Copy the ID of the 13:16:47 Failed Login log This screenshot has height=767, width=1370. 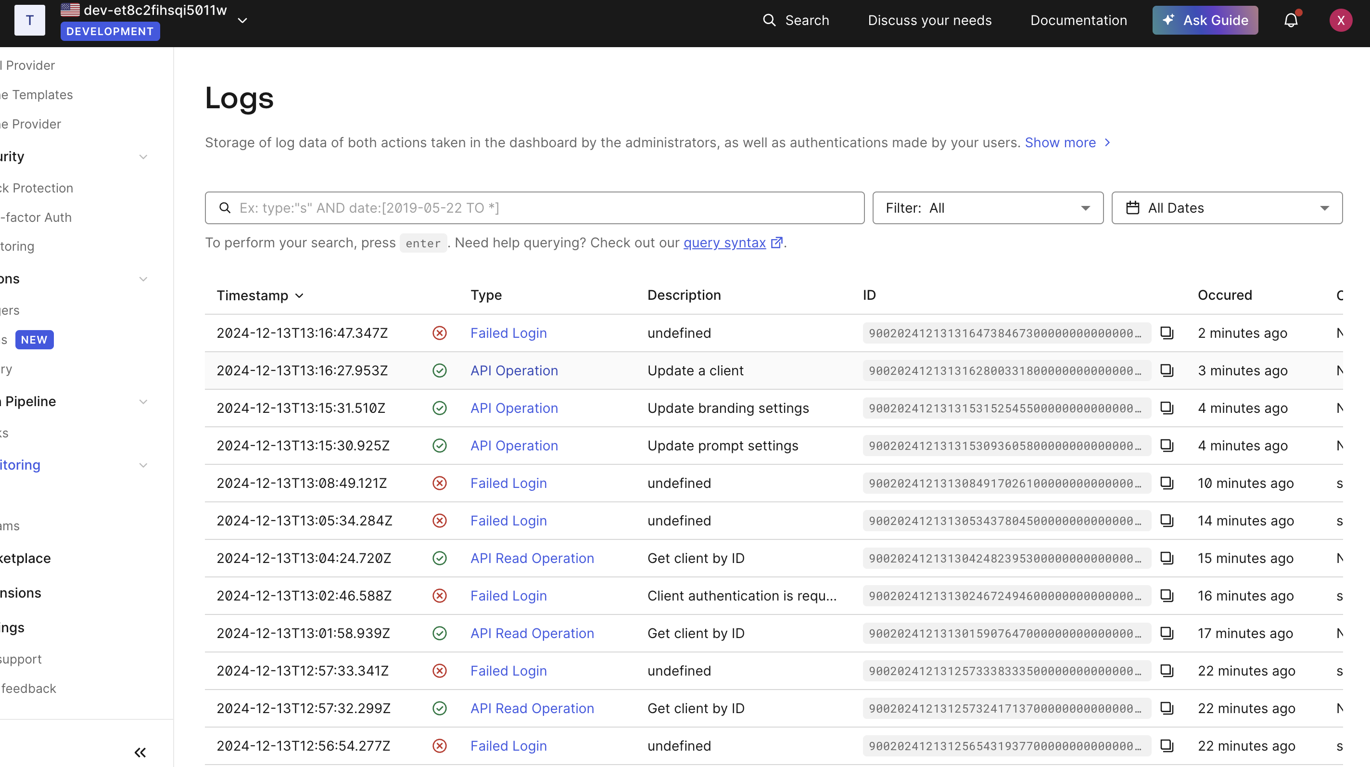1167,333
